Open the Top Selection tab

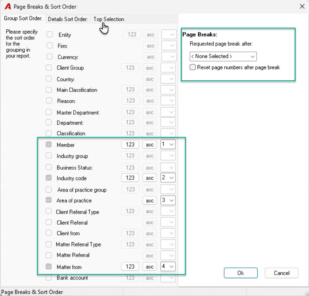click(x=109, y=19)
